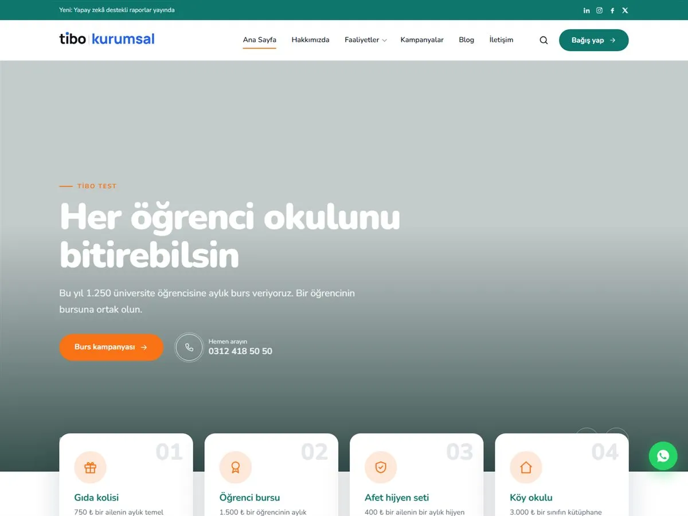Click the 'TİBO TEST' label above heading
The image size is (688, 516).
(97, 186)
